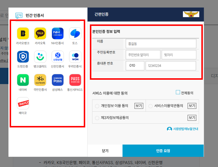This screenshot has height=167, width=218.
Task: Select the Naver (네이버) certificate icon
Action: tap(23, 80)
